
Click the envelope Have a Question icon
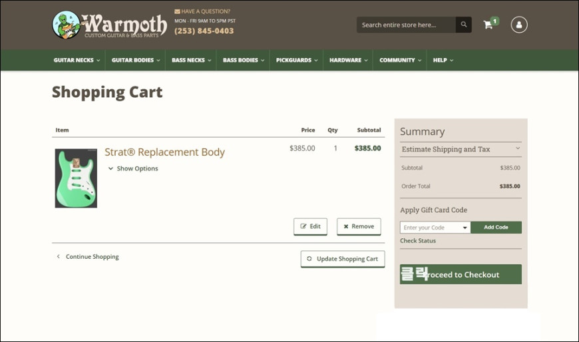[177, 11]
